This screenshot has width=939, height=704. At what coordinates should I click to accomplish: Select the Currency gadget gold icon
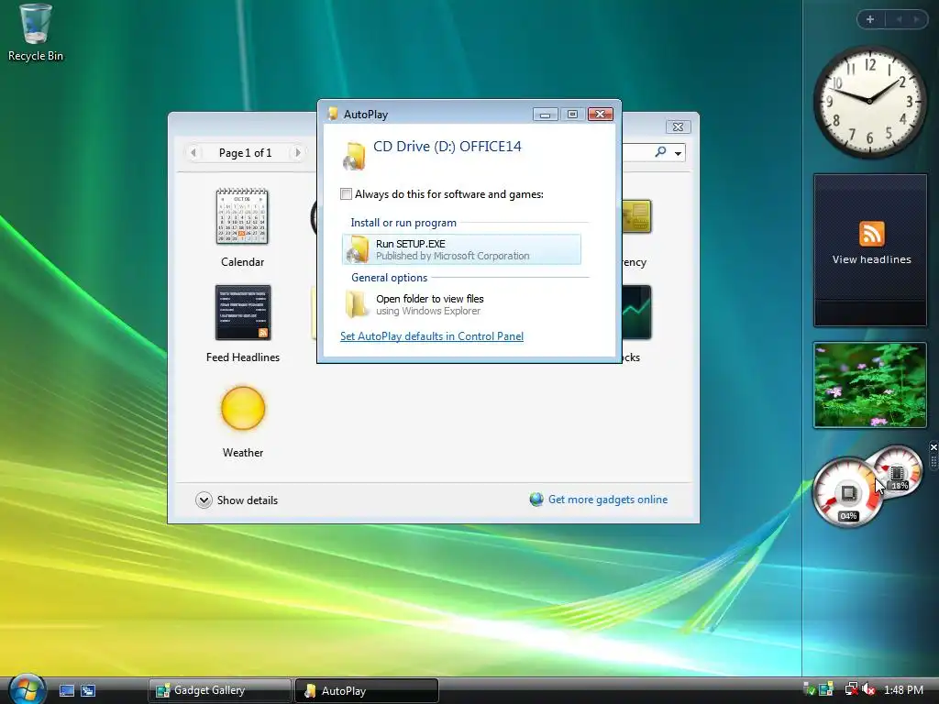[x=636, y=216]
